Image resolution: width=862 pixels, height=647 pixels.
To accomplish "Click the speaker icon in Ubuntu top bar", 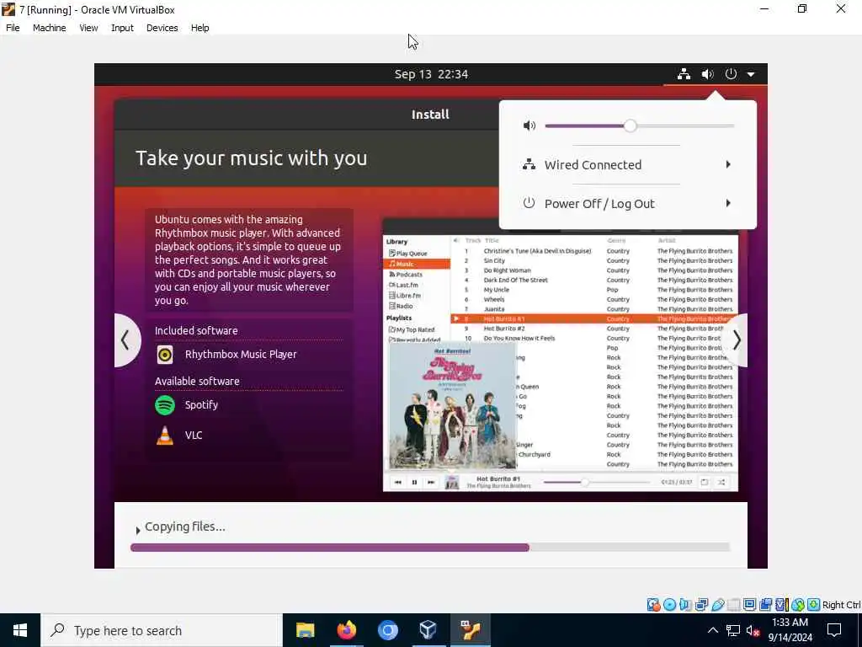I will click(707, 74).
